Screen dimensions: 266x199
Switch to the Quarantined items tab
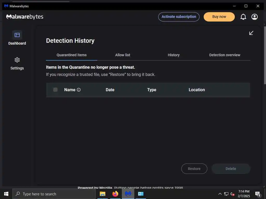coord(72,55)
